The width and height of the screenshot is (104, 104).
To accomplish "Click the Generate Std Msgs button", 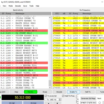I will click(88, 99).
